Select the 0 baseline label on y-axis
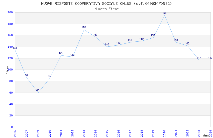The height and width of the screenshot is (138, 213). (12, 127)
